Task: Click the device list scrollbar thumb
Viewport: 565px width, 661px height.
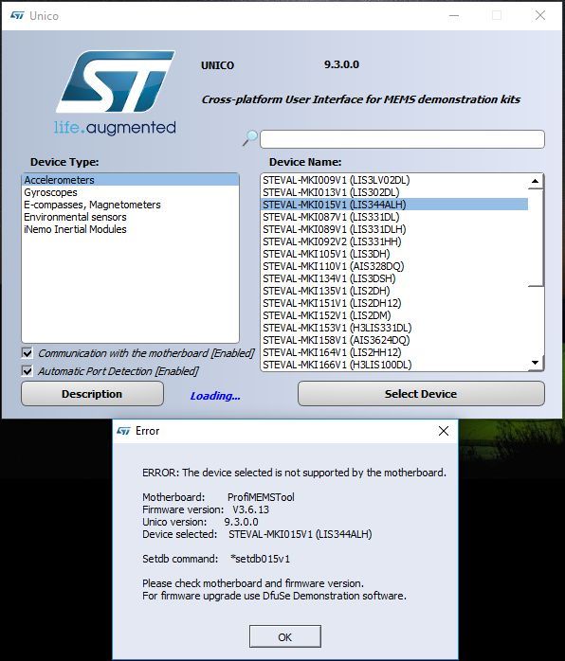Action: click(535, 238)
